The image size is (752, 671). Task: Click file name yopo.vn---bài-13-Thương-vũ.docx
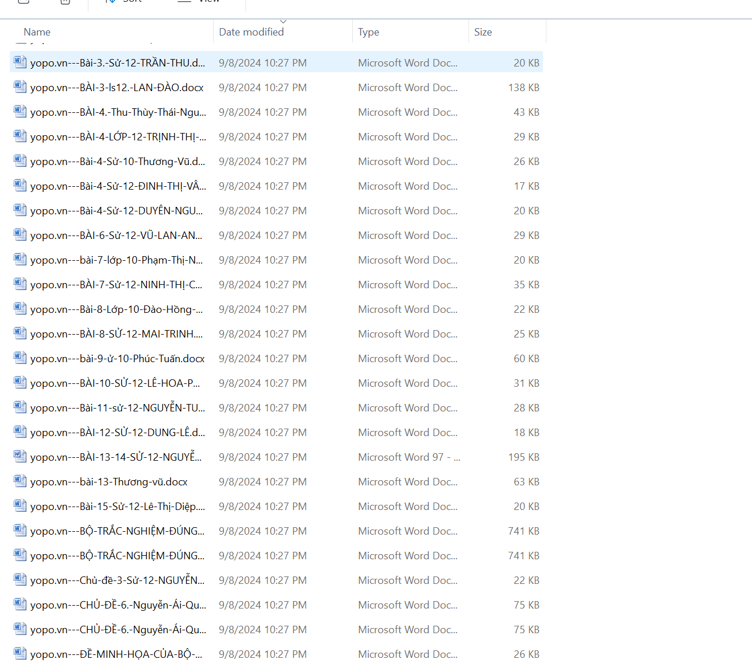click(109, 482)
